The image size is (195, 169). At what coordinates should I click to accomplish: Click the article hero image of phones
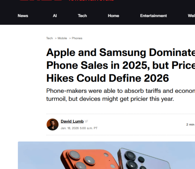tap(106, 155)
